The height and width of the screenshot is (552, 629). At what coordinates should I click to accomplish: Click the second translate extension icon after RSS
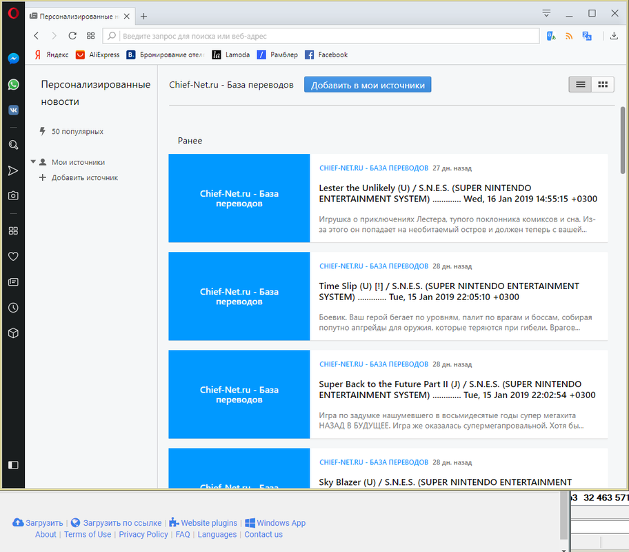pos(587,36)
